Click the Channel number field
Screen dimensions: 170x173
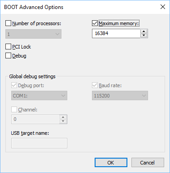pos(35,119)
